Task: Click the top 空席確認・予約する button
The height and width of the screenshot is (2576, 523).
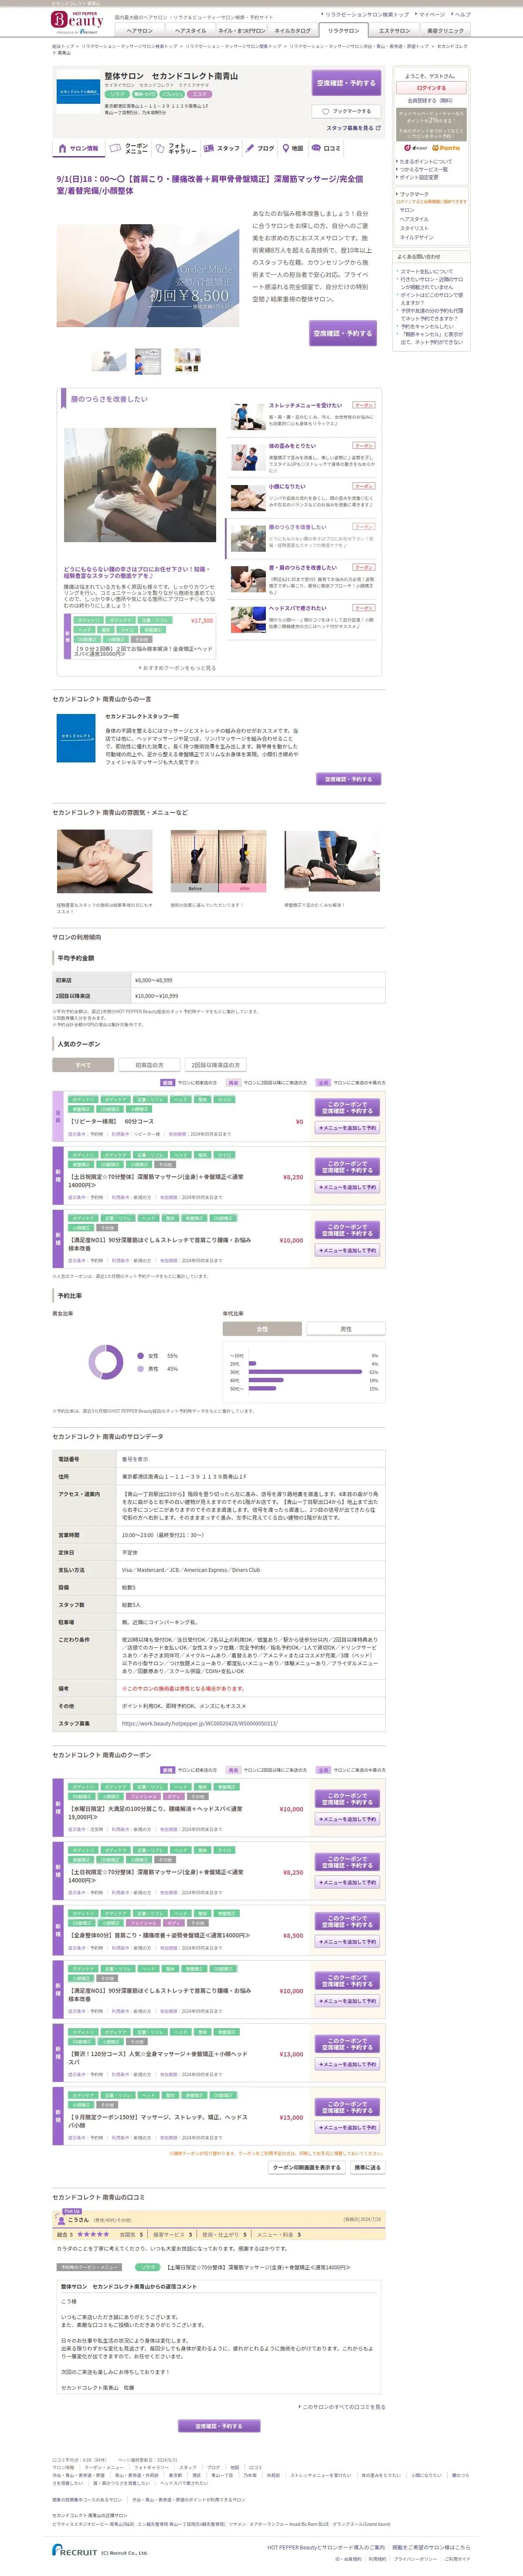Action: point(346,83)
